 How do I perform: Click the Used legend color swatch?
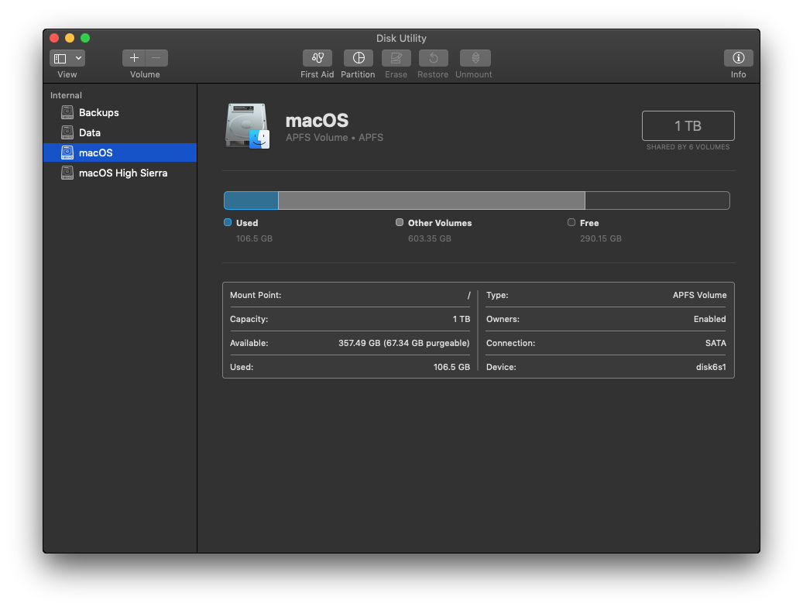point(228,222)
